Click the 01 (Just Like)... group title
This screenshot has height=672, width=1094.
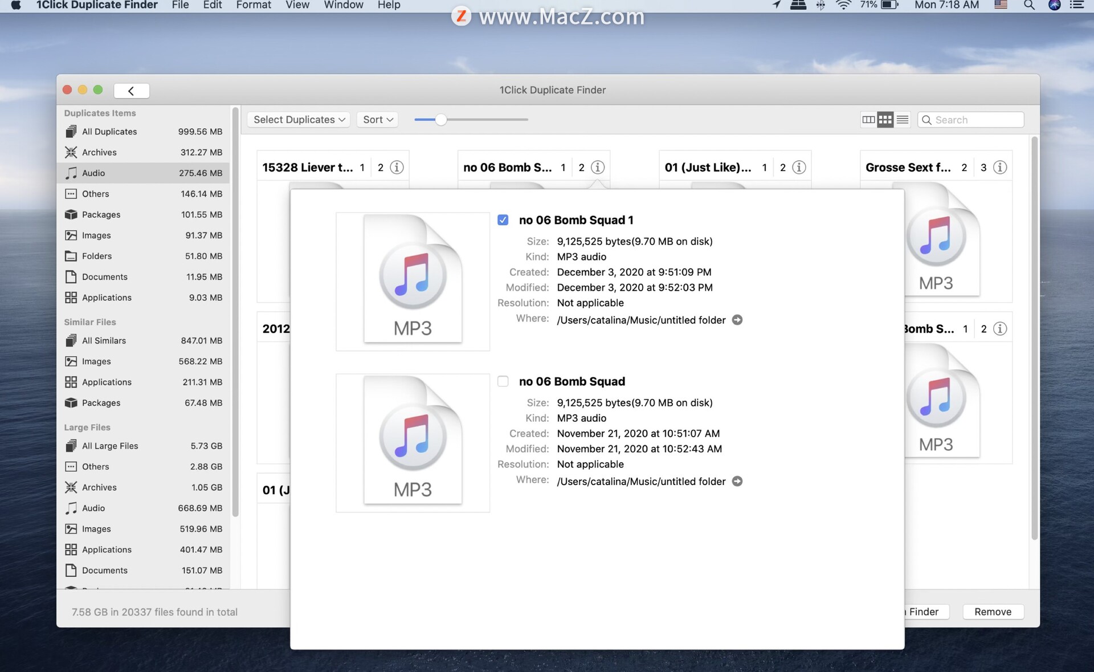coord(708,168)
